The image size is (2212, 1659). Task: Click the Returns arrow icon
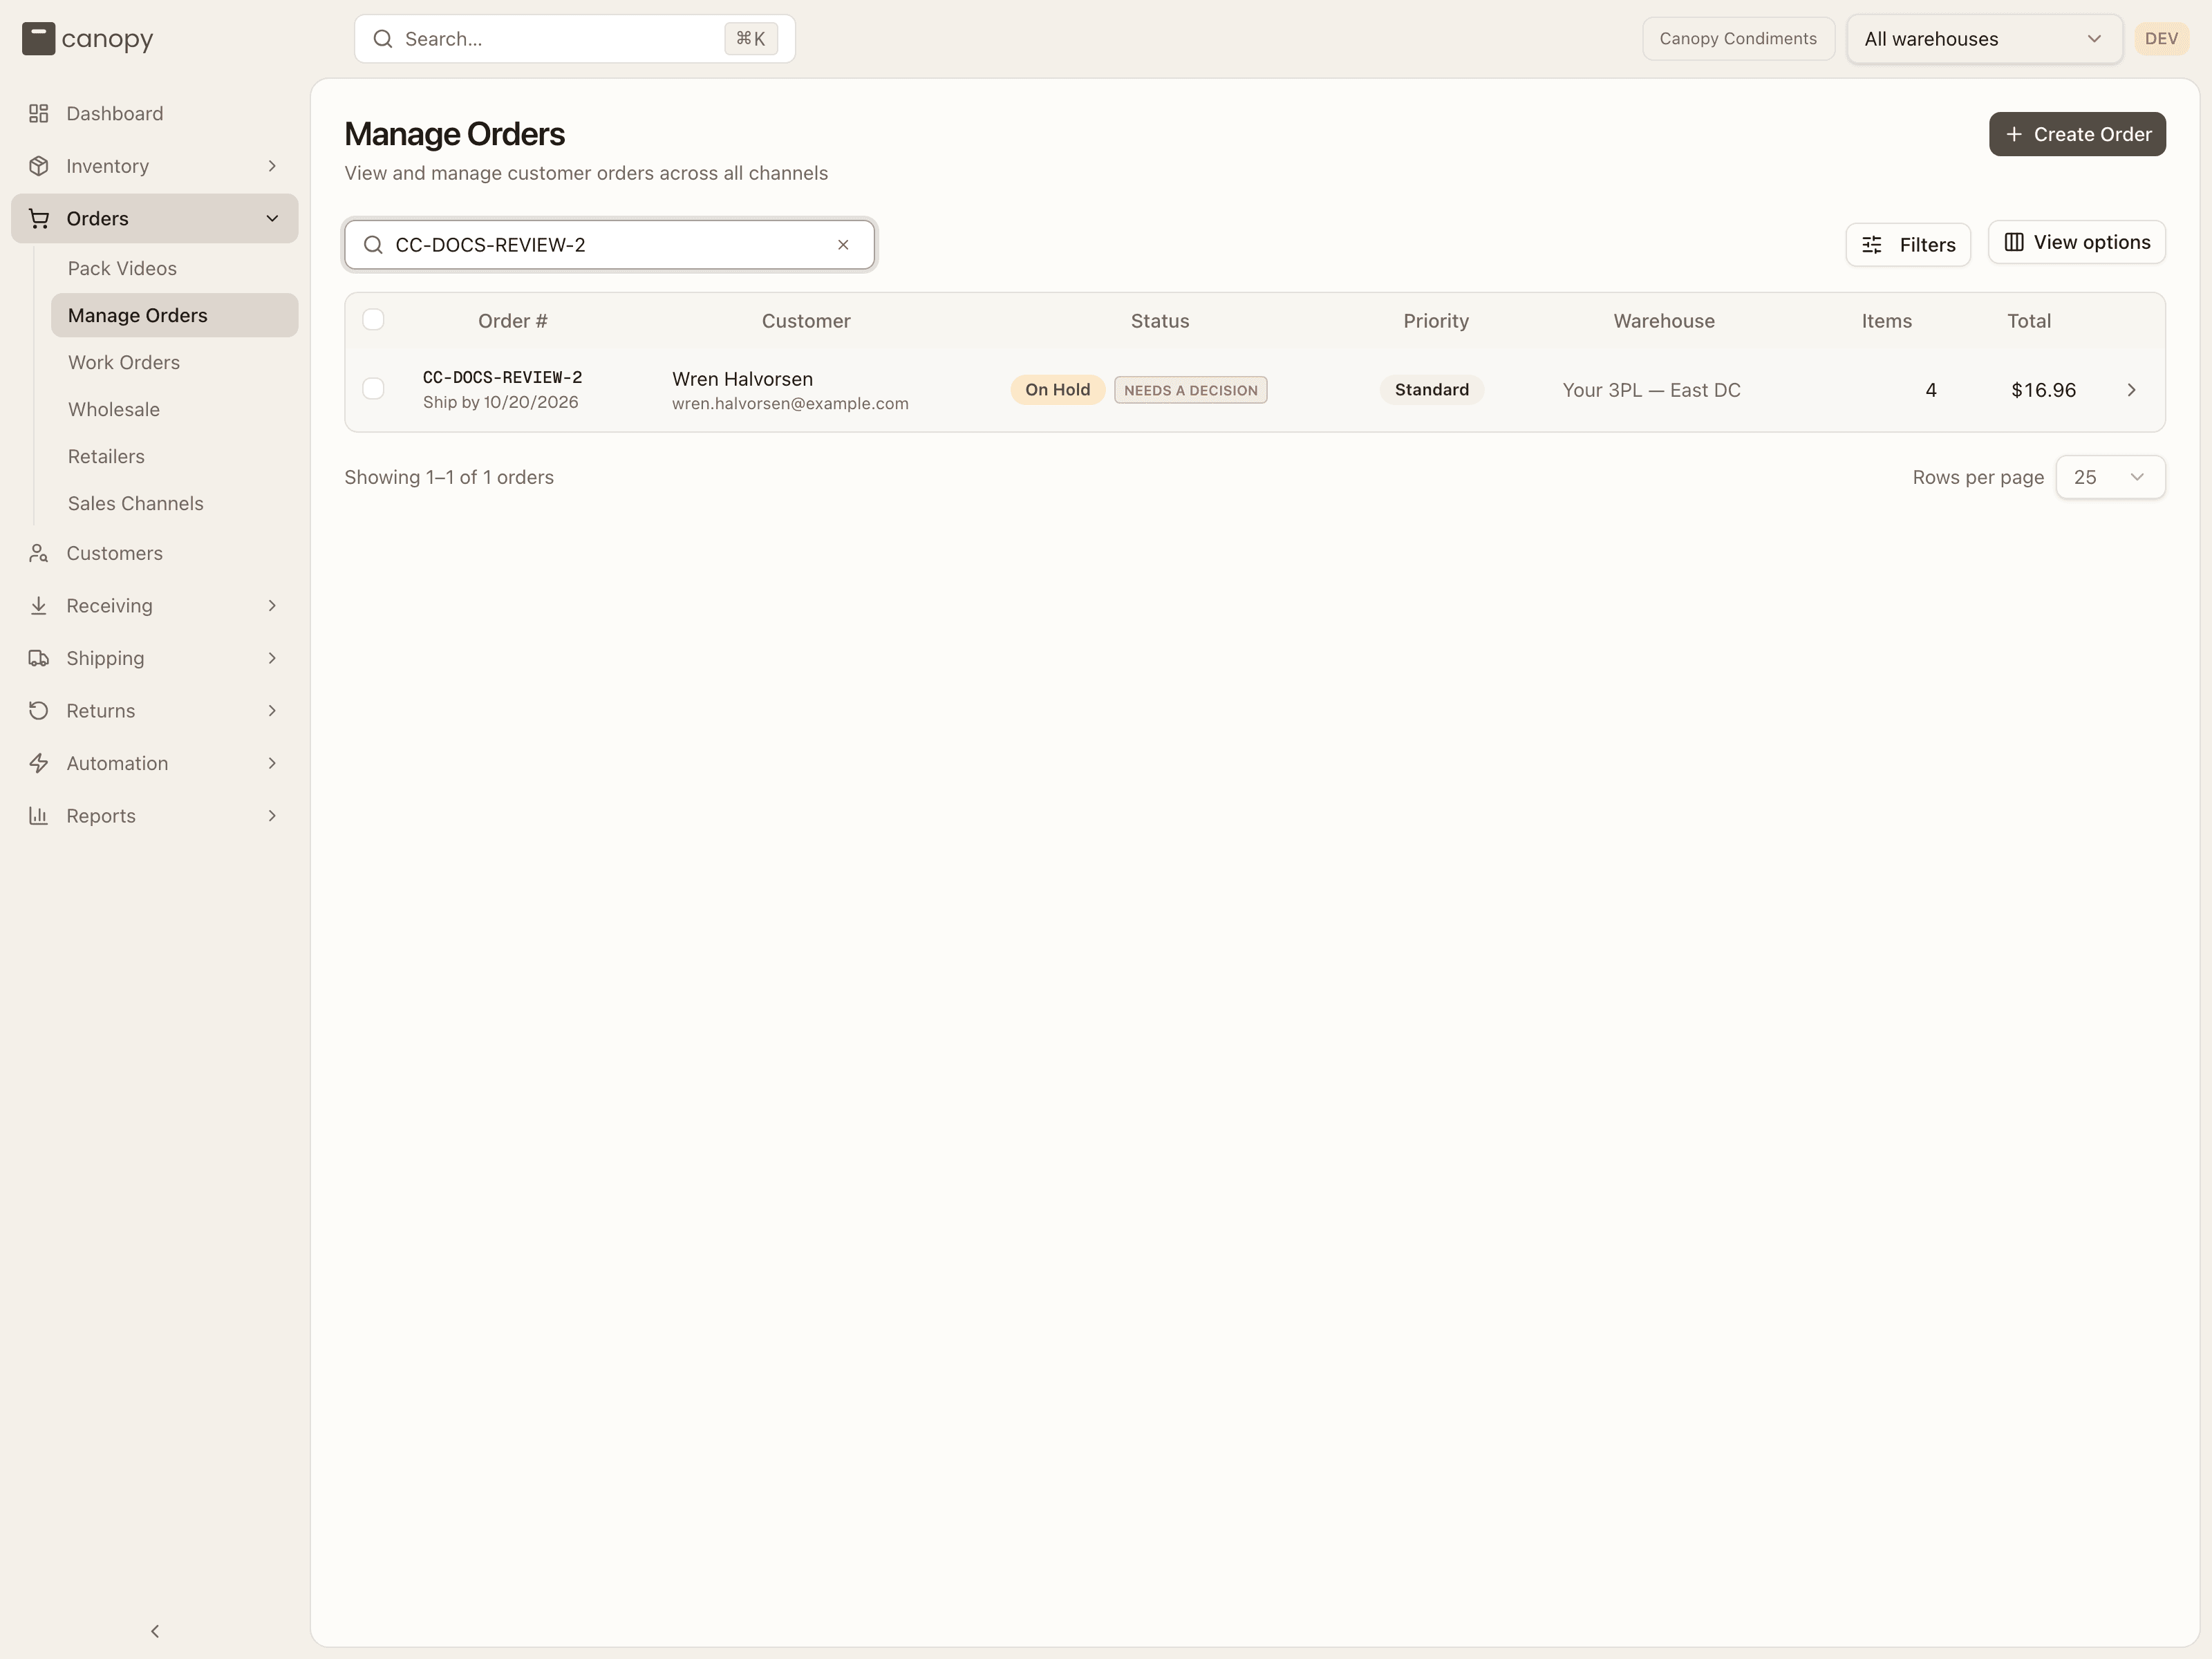click(x=39, y=711)
